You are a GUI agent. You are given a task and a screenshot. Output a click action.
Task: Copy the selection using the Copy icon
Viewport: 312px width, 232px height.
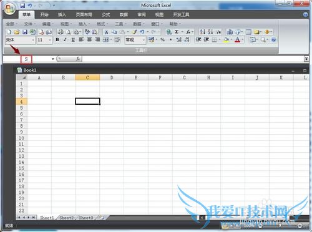coord(114,32)
